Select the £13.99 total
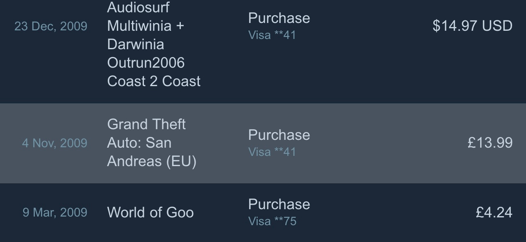The height and width of the screenshot is (242, 526). (x=490, y=143)
